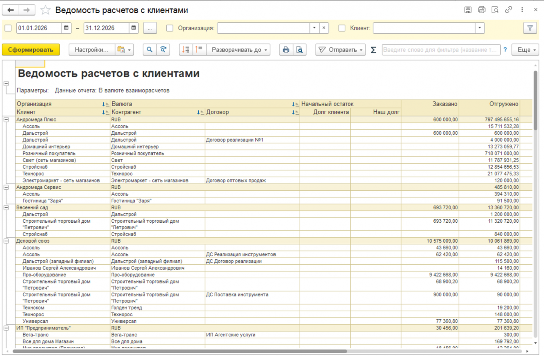Open the Организация dropdown list

(x=314, y=28)
